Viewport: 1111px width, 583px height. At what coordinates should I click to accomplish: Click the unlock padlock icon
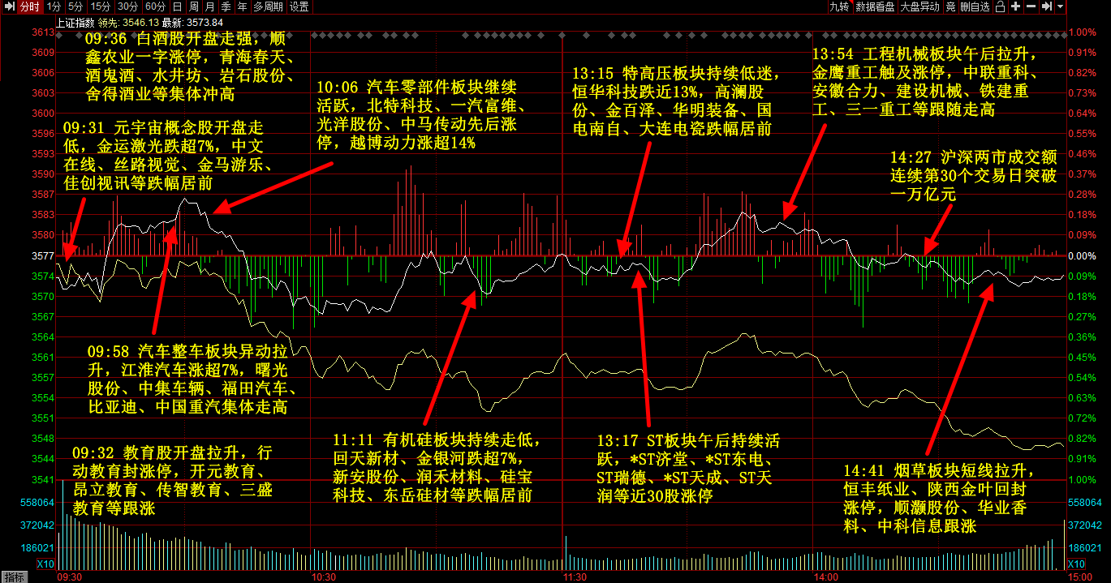[1001, 6]
